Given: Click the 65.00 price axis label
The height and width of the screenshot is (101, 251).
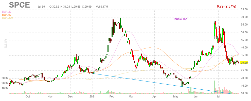Looking at the screenshot, I should point(244,10).
